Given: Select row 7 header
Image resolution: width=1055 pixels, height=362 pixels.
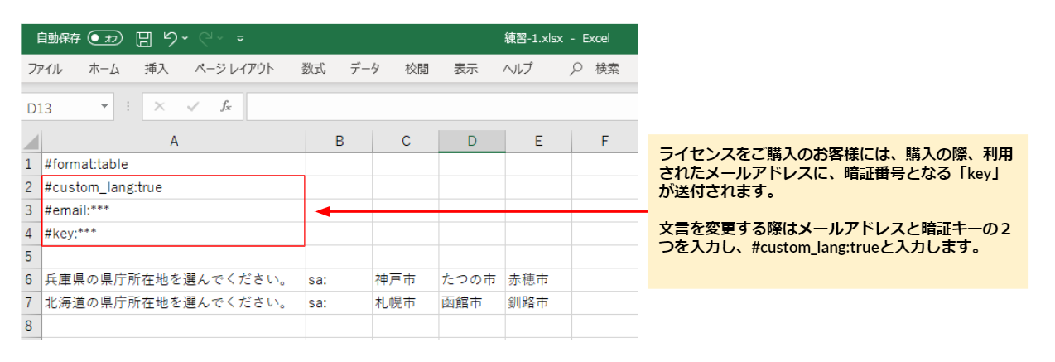Looking at the screenshot, I should pyautogui.click(x=31, y=303).
